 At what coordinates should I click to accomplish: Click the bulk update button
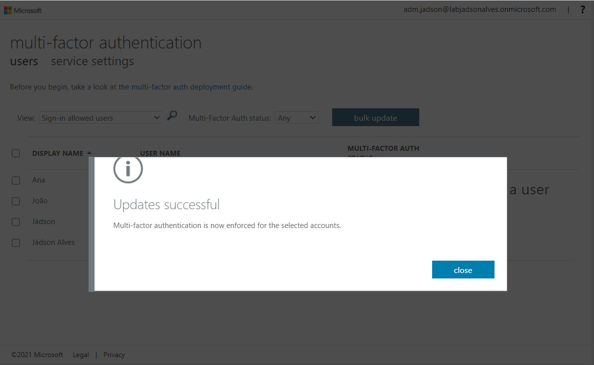[x=375, y=118]
